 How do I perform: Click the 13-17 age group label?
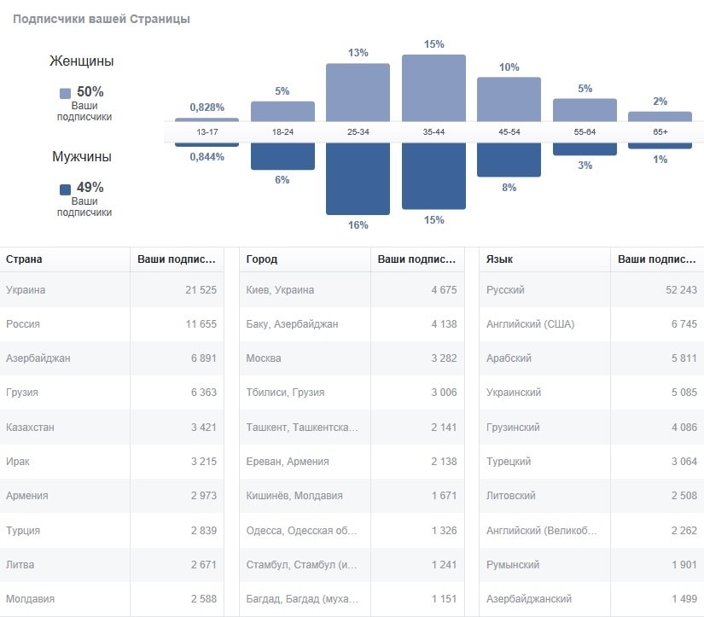(x=207, y=133)
